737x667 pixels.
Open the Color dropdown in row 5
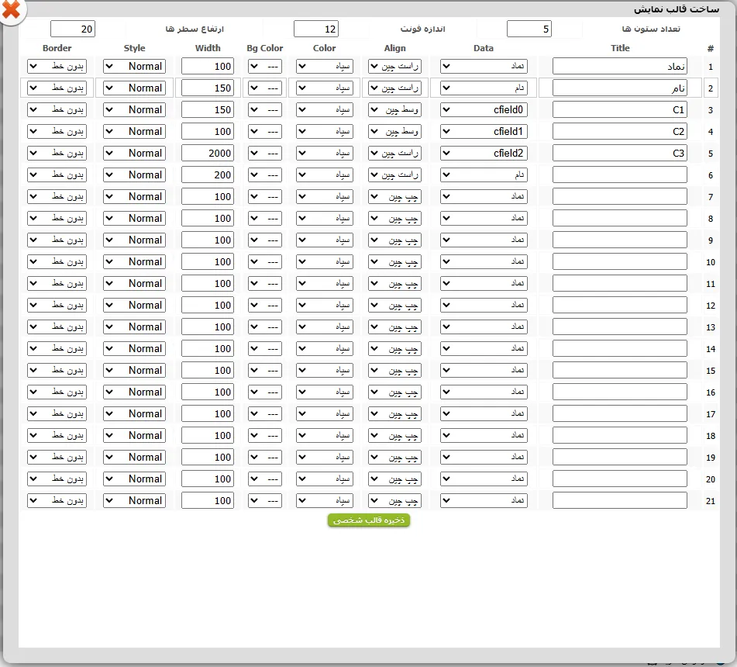[x=324, y=153]
